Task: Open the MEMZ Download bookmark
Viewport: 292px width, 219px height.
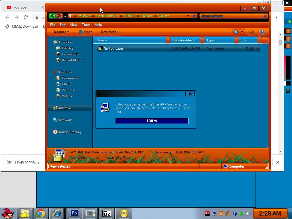Action: pyautogui.click(x=22, y=27)
